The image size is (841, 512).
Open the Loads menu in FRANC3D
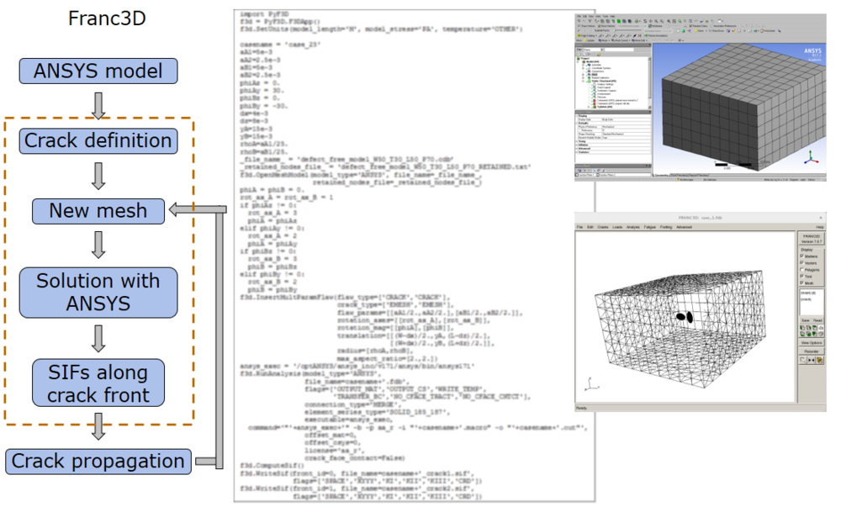(617, 227)
